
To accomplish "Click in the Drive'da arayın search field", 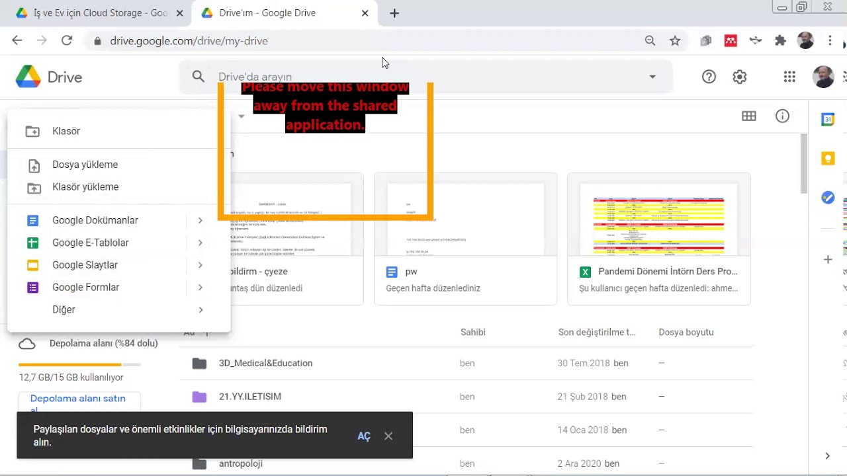I will click(x=427, y=77).
